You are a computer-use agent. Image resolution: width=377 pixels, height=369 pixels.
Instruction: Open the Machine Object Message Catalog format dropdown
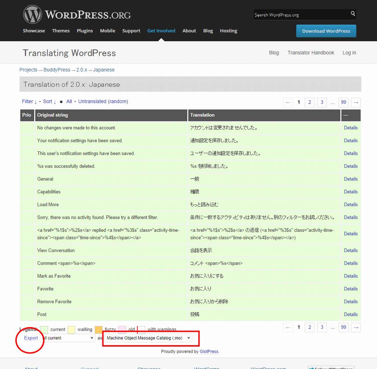point(148,338)
